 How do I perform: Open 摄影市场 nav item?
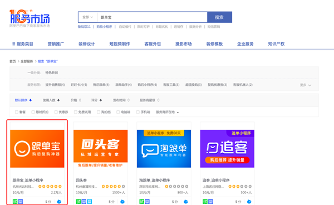tap(183, 44)
